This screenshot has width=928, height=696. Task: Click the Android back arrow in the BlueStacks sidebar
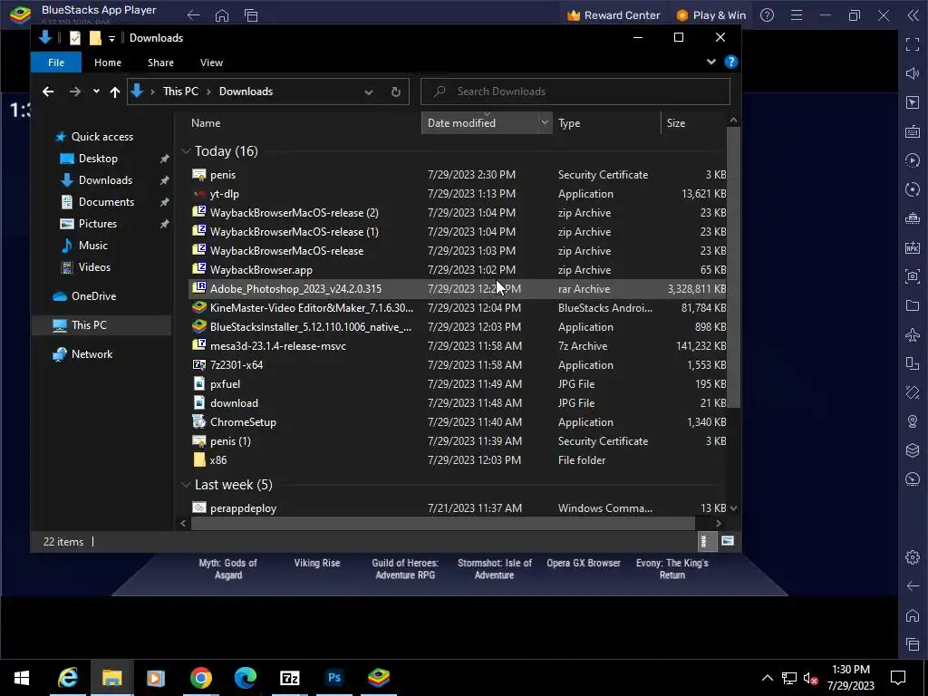pos(913,586)
